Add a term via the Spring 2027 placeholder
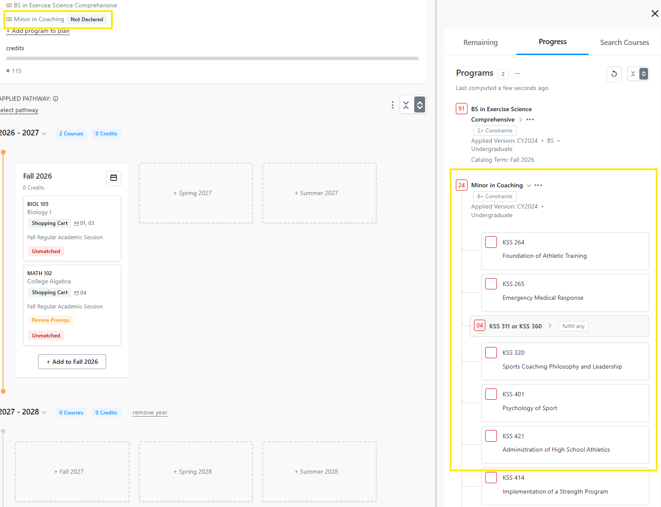Screen dimensions: 661x507 [196, 193]
